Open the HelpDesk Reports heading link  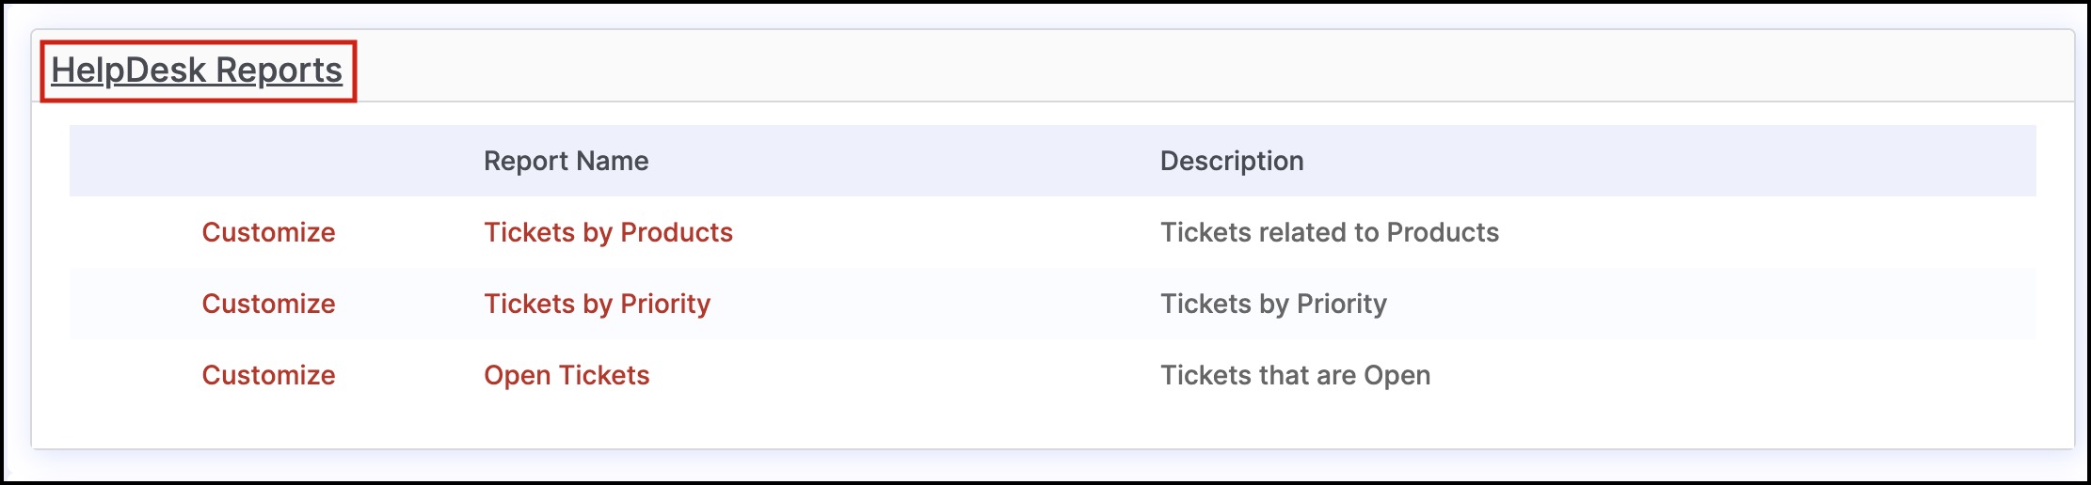pyautogui.click(x=197, y=70)
